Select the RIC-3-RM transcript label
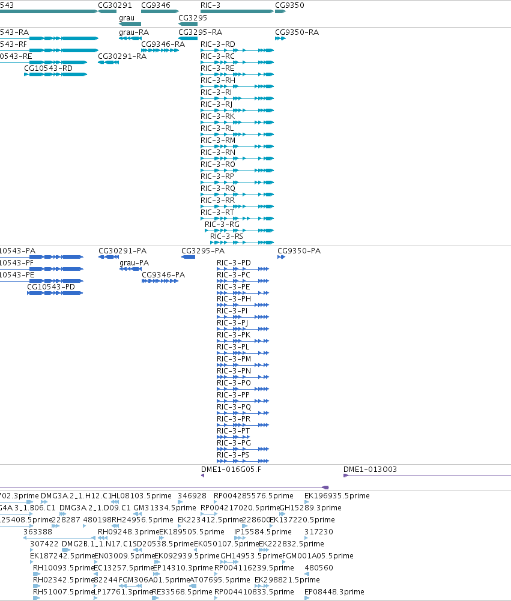The height and width of the screenshot is (601, 511). pyautogui.click(x=218, y=140)
